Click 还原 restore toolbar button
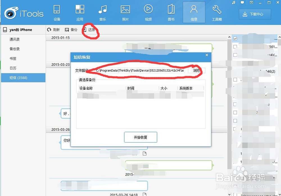 click(x=90, y=30)
